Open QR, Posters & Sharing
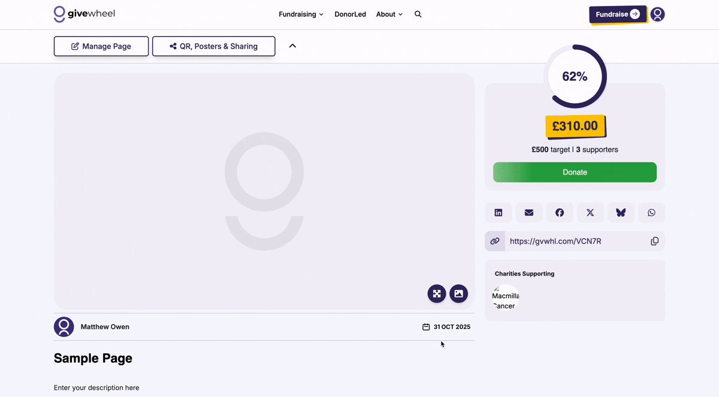 point(214,46)
